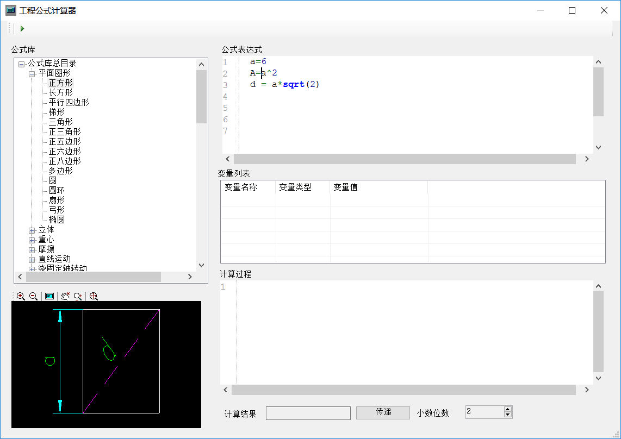This screenshot has height=439, width=621.
Task: Click formula tree horizontal scroll left arrow
Action: (20, 277)
